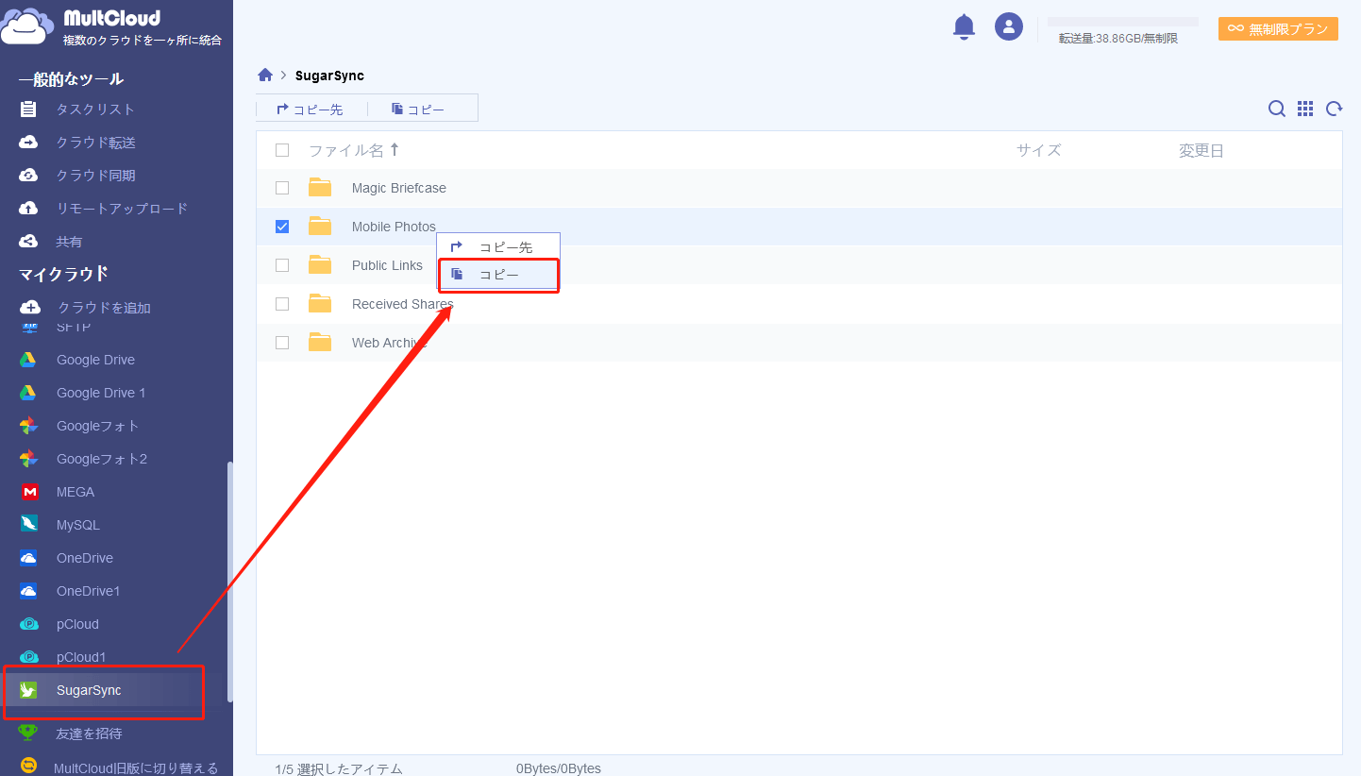Open the Mobile Photos folder name
1361x776 pixels.
394,227
